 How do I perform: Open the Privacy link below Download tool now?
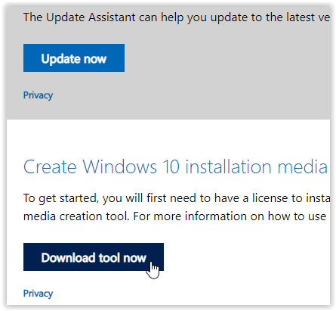pyautogui.click(x=38, y=294)
